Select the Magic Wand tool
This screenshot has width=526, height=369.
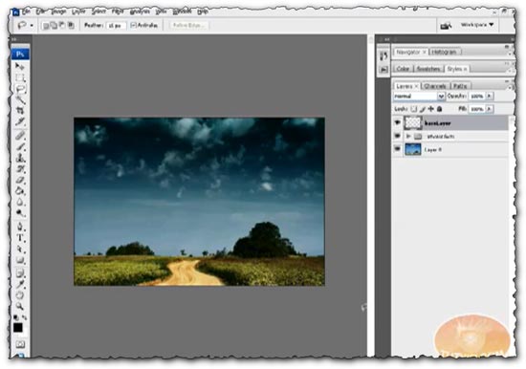[20, 100]
